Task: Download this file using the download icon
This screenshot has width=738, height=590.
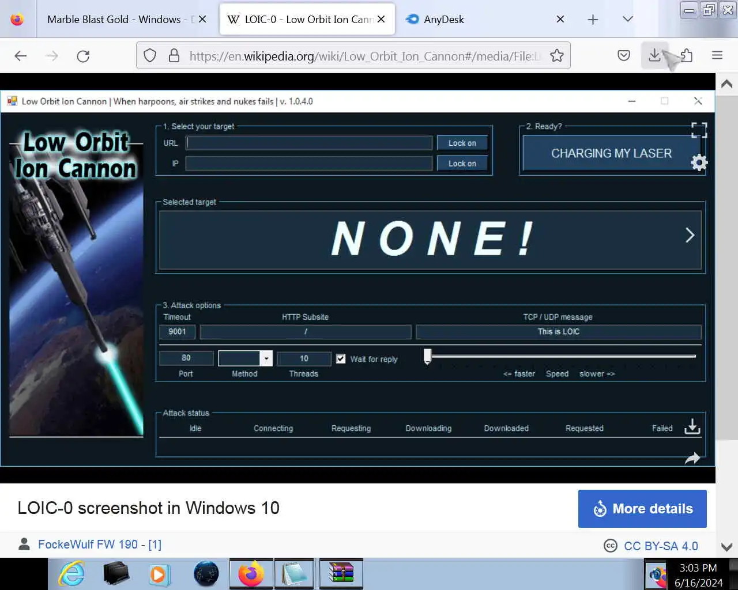Action: [692, 426]
